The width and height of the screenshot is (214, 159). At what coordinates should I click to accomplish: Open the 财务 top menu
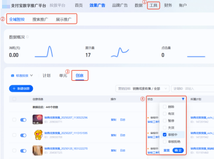(168, 5)
